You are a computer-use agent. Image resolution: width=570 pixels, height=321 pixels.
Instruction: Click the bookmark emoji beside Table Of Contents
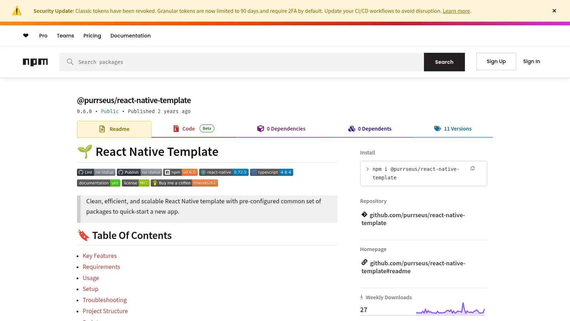[83, 235]
